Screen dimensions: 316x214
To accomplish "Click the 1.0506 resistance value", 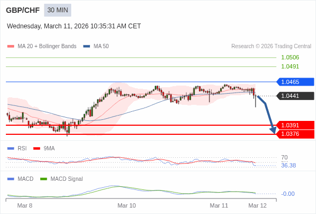I will pos(290,57).
